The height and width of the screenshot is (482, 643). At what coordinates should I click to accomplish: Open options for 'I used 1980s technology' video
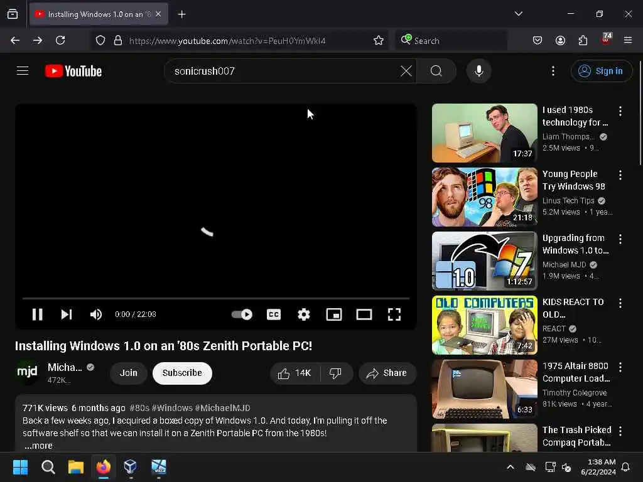pyautogui.click(x=620, y=111)
